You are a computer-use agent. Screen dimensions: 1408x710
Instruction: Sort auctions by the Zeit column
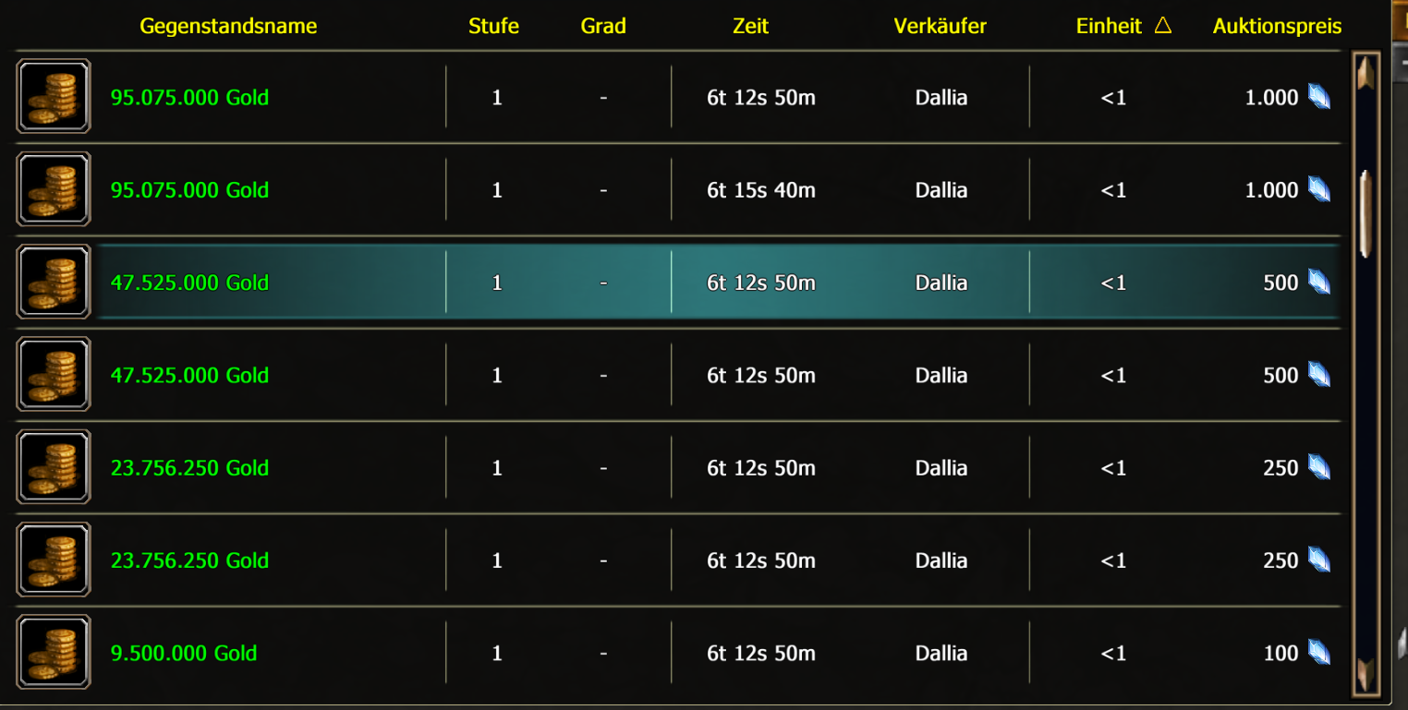(x=751, y=26)
